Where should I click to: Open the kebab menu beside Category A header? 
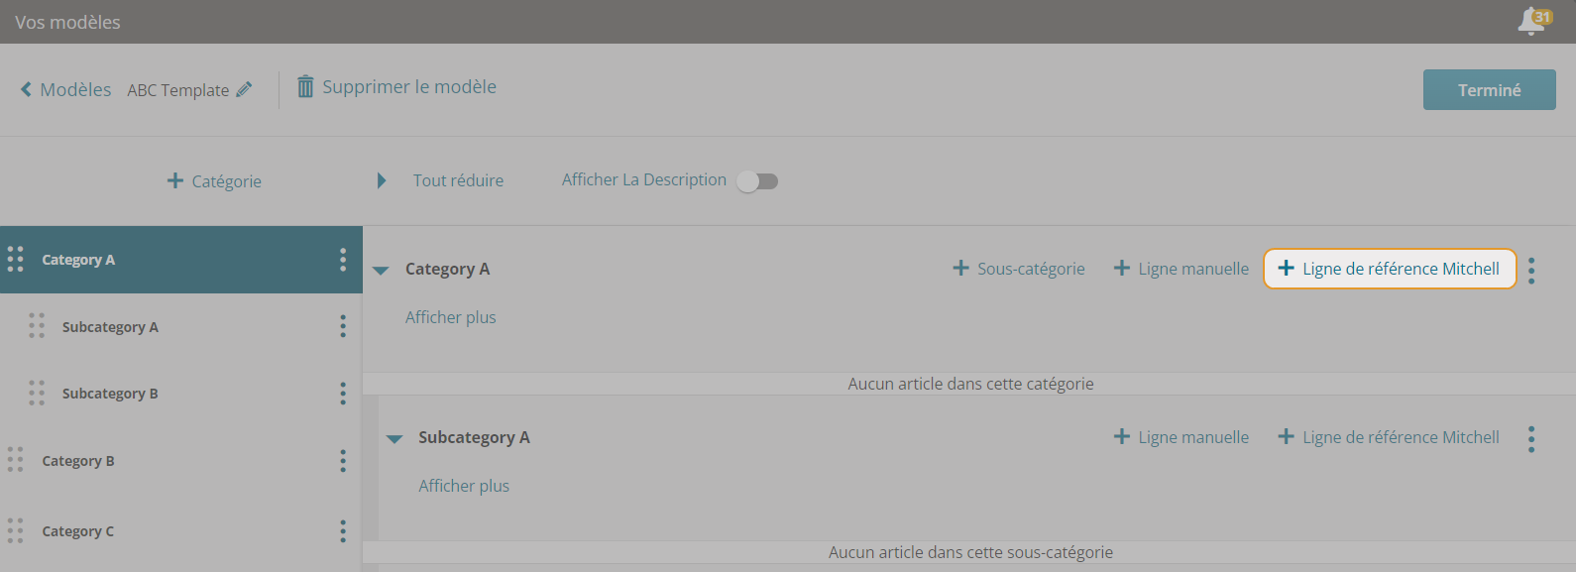1531,271
